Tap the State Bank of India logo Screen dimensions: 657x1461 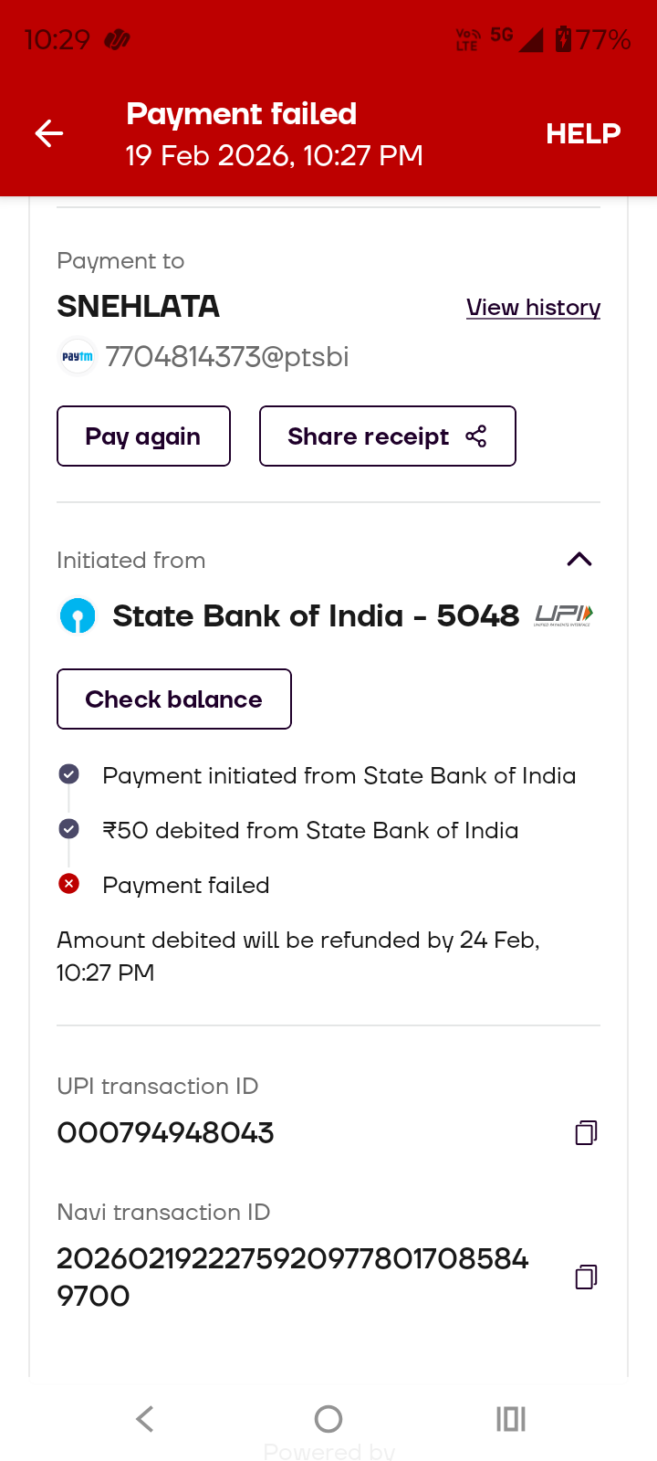click(x=78, y=616)
